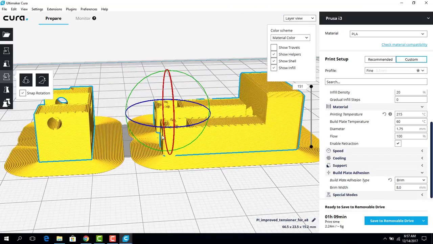Open file with the folder icon
Viewport: 433px width, 244px height.
6,35
